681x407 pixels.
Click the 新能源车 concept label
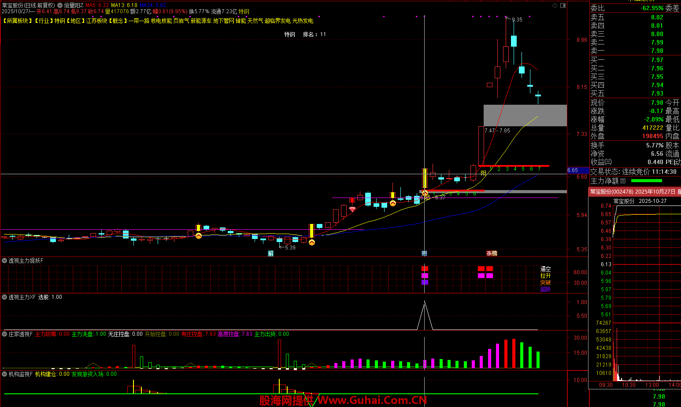[x=201, y=21]
